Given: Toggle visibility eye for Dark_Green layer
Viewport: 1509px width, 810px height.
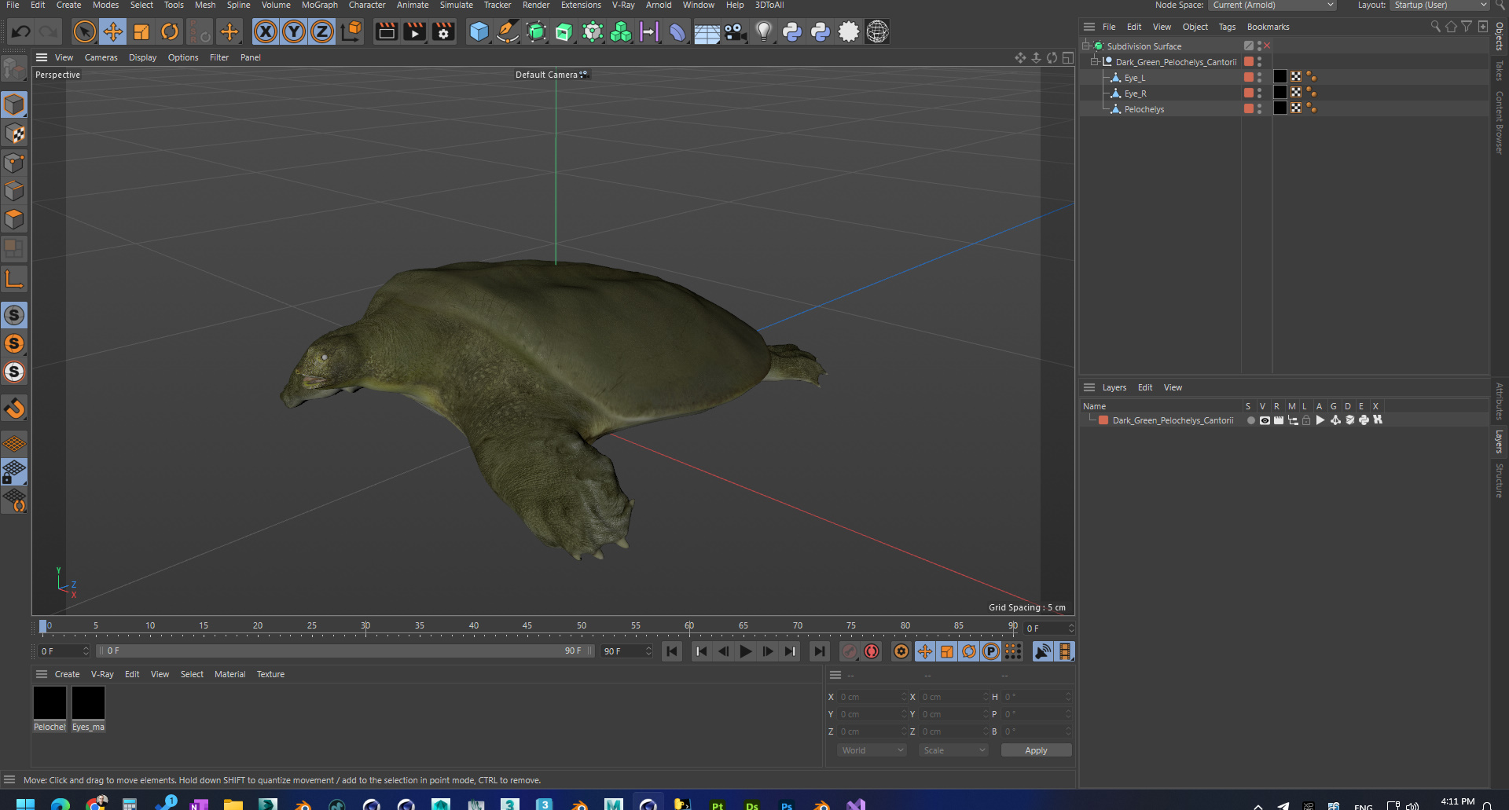Looking at the screenshot, I should pos(1265,420).
